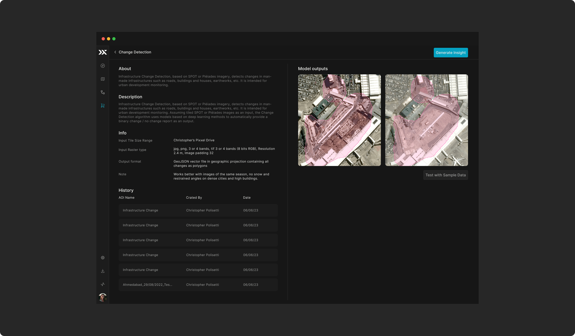Click the user profile avatar

click(x=103, y=297)
